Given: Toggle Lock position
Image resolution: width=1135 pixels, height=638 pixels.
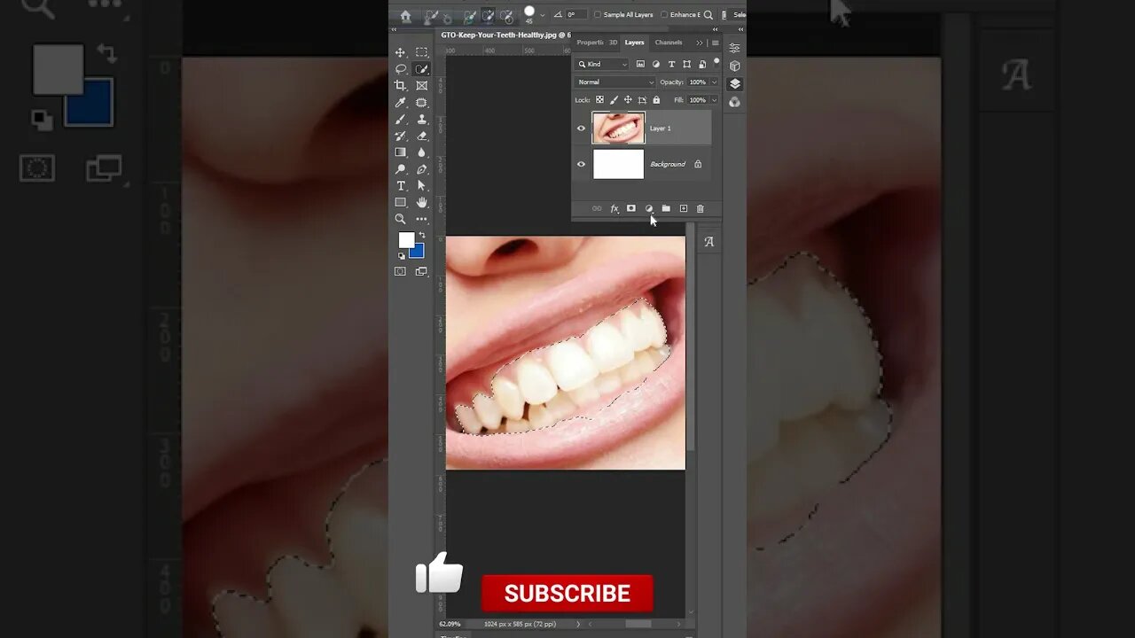Looking at the screenshot, I should tap(628, 100).
